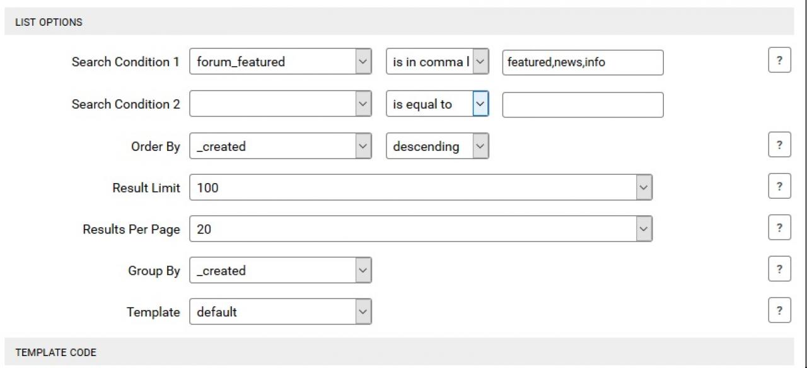Image resolution: width=807 pixels, height=368 pixels.
Task: Change the descending sort direction dropdown
Action: point(437,147)
